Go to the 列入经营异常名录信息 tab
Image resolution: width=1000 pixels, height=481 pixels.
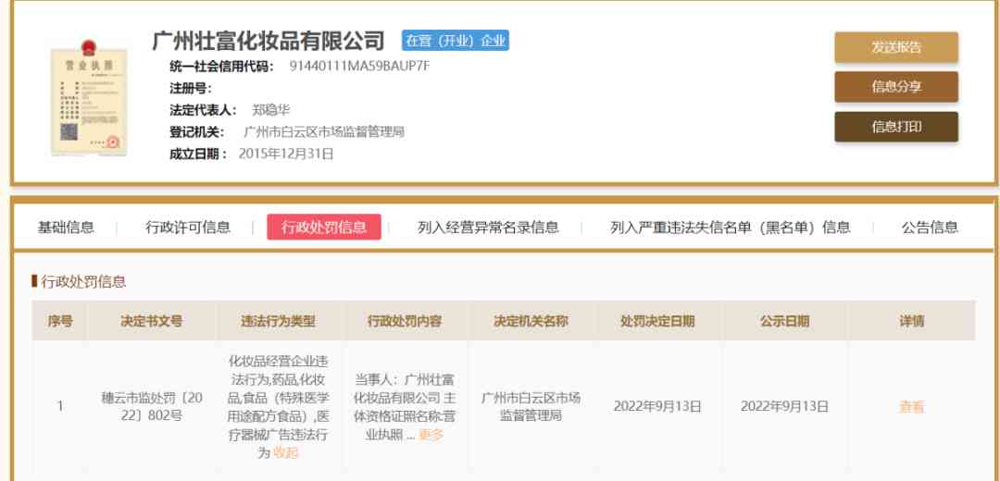(x=488, y=228)
